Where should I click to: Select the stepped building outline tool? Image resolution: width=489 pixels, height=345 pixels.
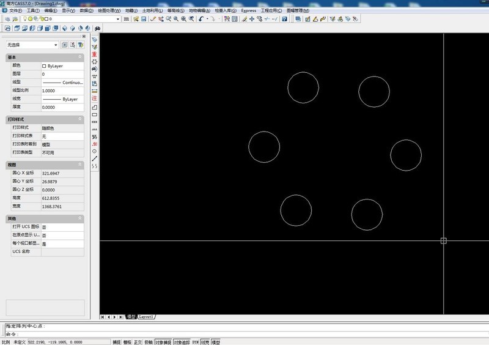tap(95, 107)
